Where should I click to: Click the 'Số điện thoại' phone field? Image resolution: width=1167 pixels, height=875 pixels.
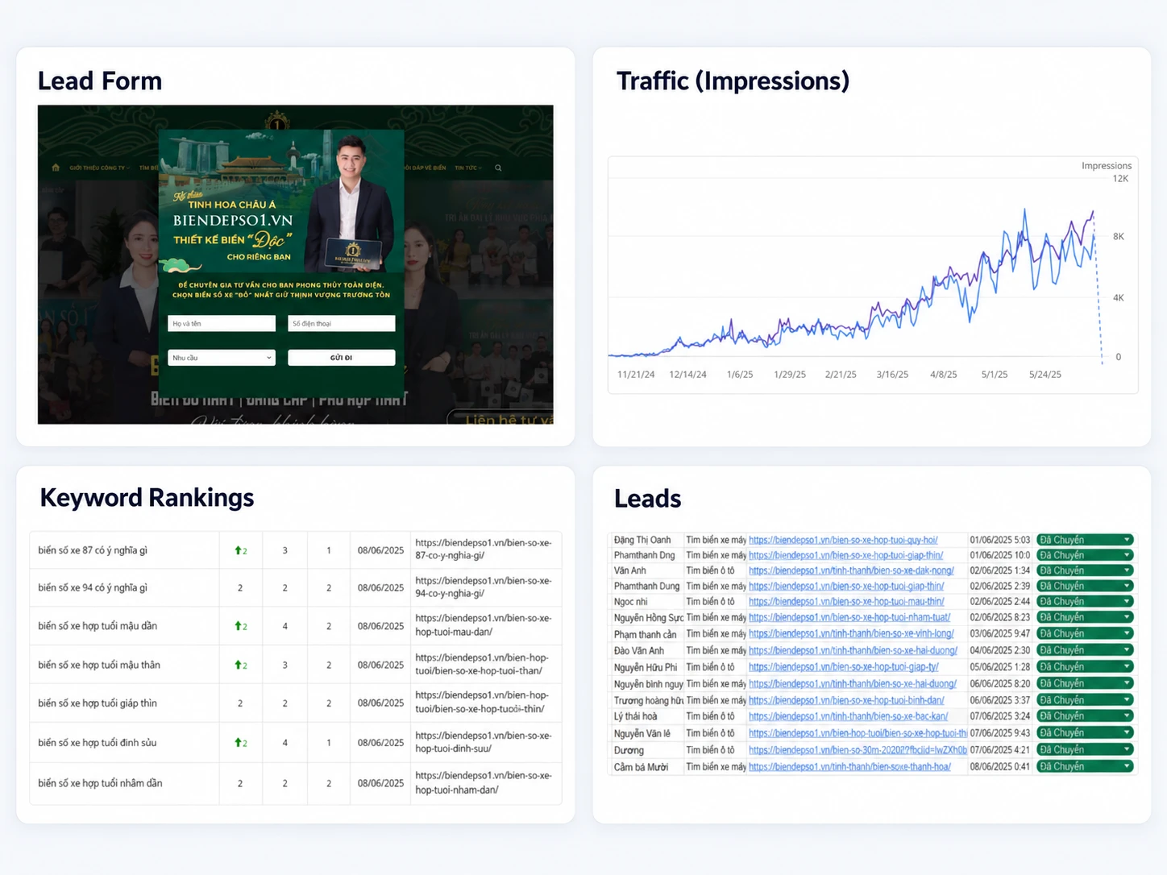click(342, 323)
